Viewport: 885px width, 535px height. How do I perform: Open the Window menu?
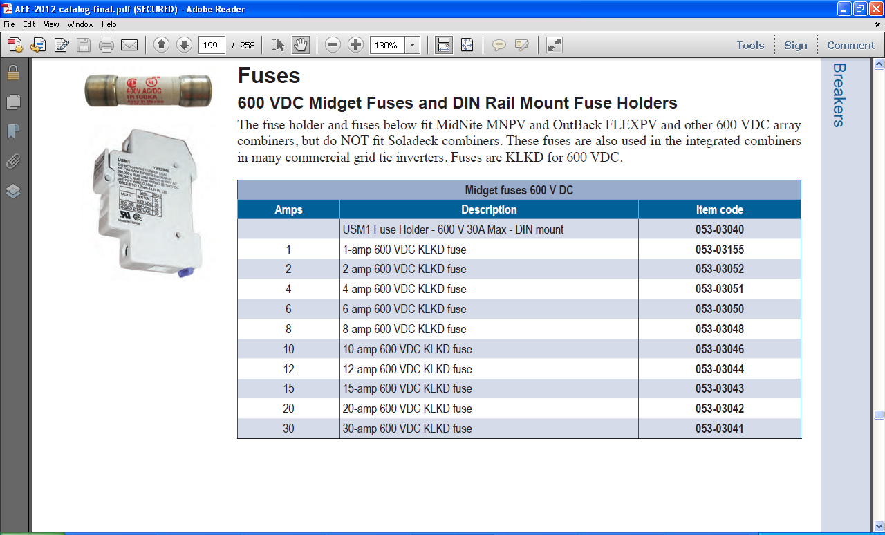(x=80, y=24)
